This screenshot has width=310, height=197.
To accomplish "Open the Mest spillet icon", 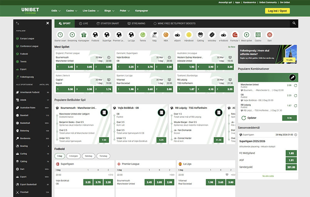I will (246, 35).
